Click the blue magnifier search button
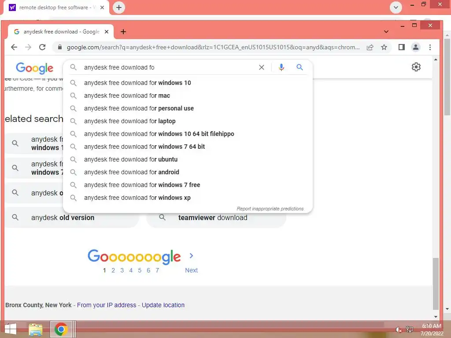Screen dimensions: 451x338 [299, 67]
